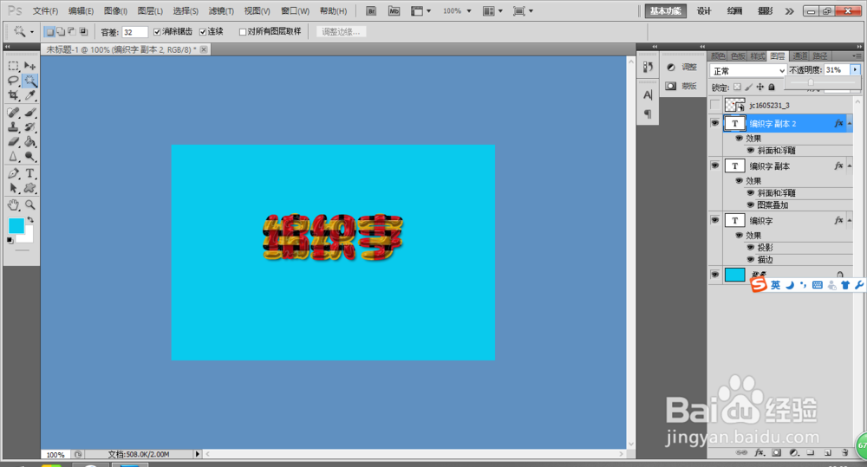Select the Brush tool
867x467 pixels.
pos(29,113)
